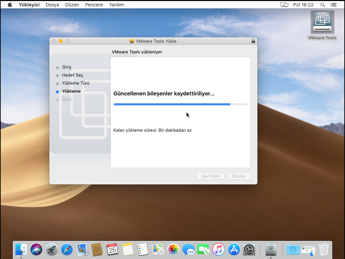This screenshot has width=345, height=259.
Task: Open Spotlight search in the menu bar
Action: (323, 5)
